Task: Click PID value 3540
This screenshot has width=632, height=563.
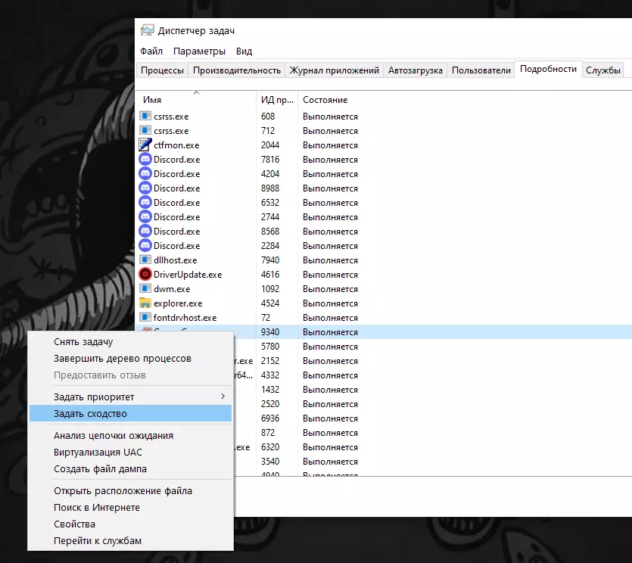Action: (x=270, y=462)
